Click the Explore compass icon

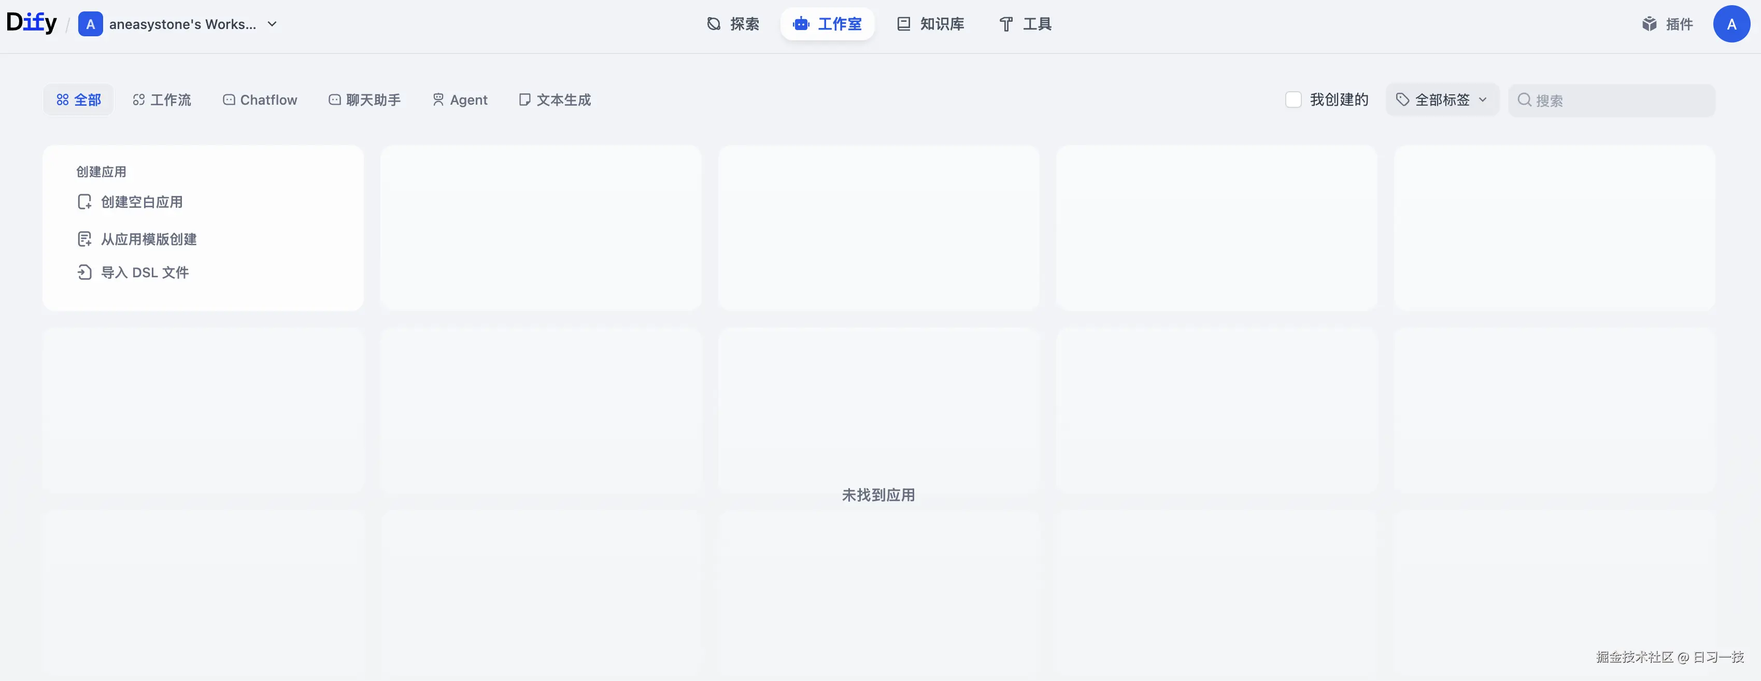(x=714, y=24)
